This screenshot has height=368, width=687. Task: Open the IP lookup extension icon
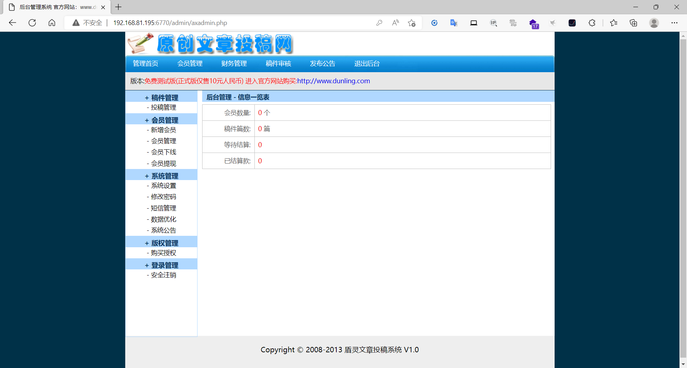tap(493, 23)
